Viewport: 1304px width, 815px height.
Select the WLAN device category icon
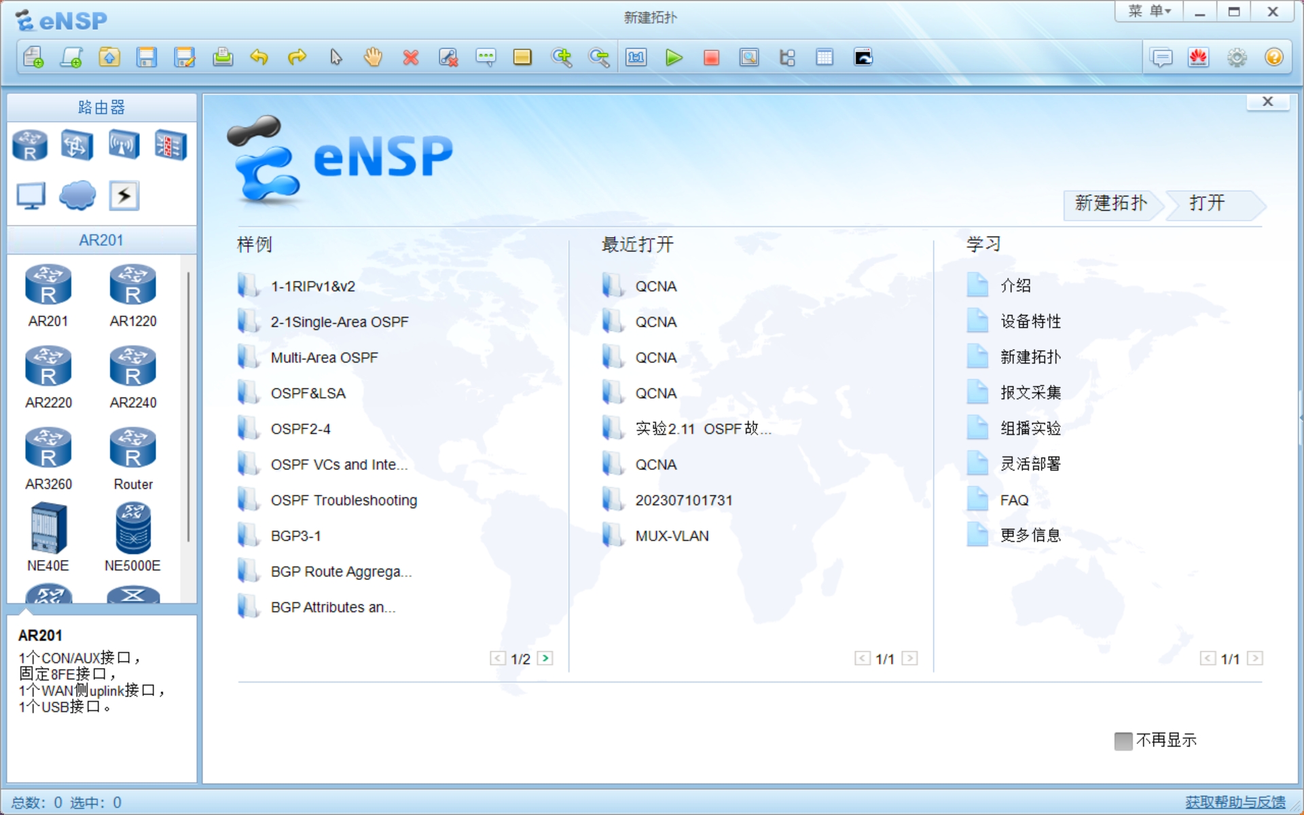coord(124,145)
